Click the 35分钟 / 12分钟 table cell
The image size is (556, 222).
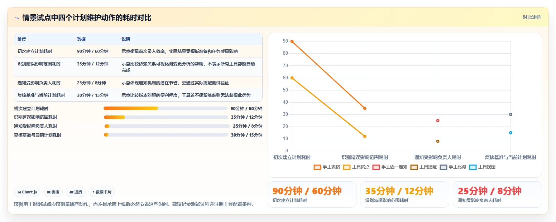point(92,64)
